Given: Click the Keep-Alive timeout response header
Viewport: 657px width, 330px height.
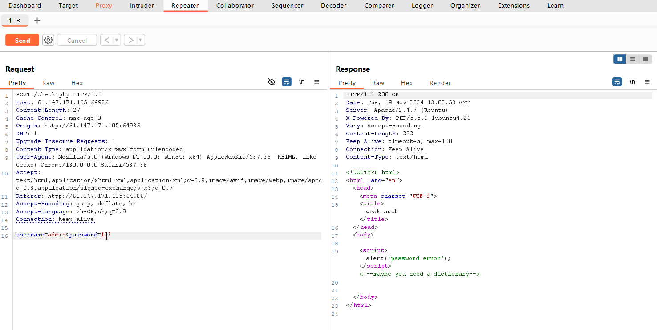Looking at the screenshot, I should point(399,141).
